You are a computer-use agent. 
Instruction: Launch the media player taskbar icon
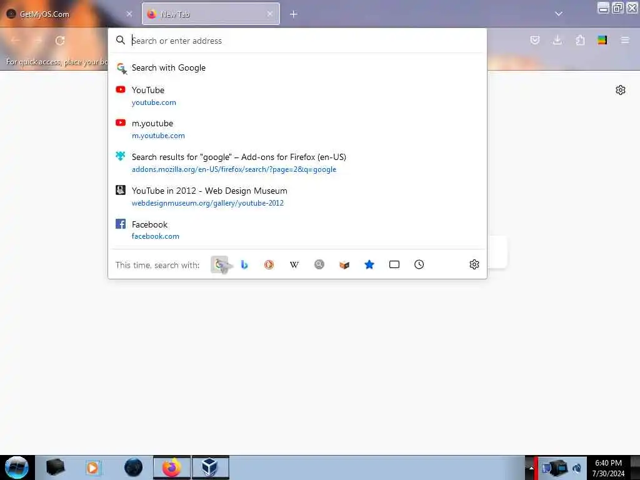(x=92, y=467)
